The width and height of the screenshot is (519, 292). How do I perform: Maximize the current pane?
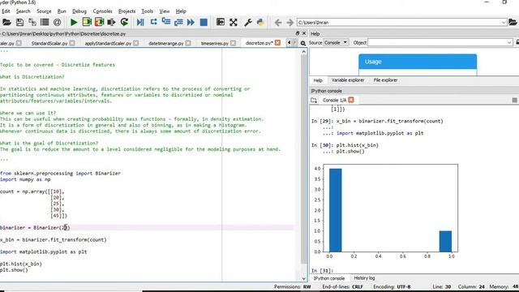(221, 22)
